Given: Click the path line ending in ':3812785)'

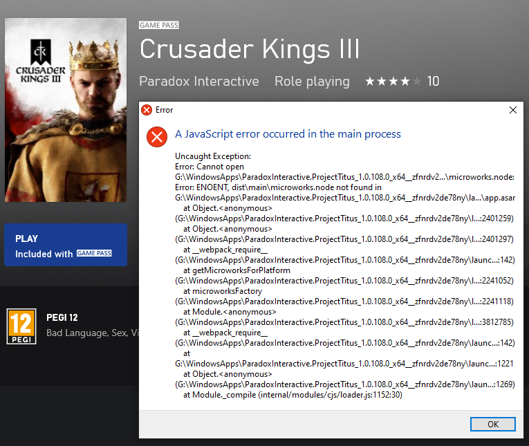Looking at the screenshot, I should (344, 322).
